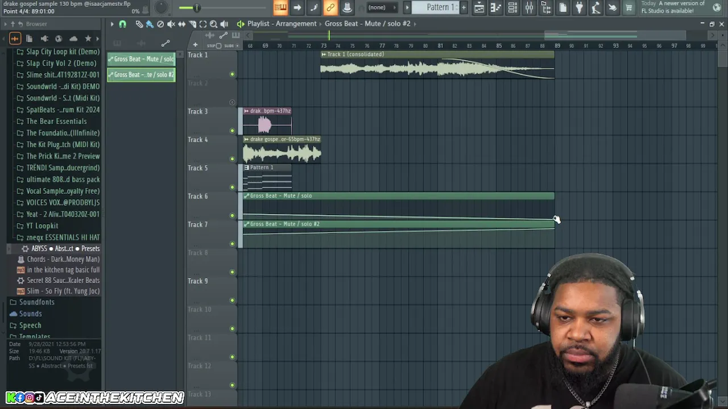Mute Track 1 with its green dot
Viewport: 728px width, 409px height.
pyautogui.click(x=232, y=74)
